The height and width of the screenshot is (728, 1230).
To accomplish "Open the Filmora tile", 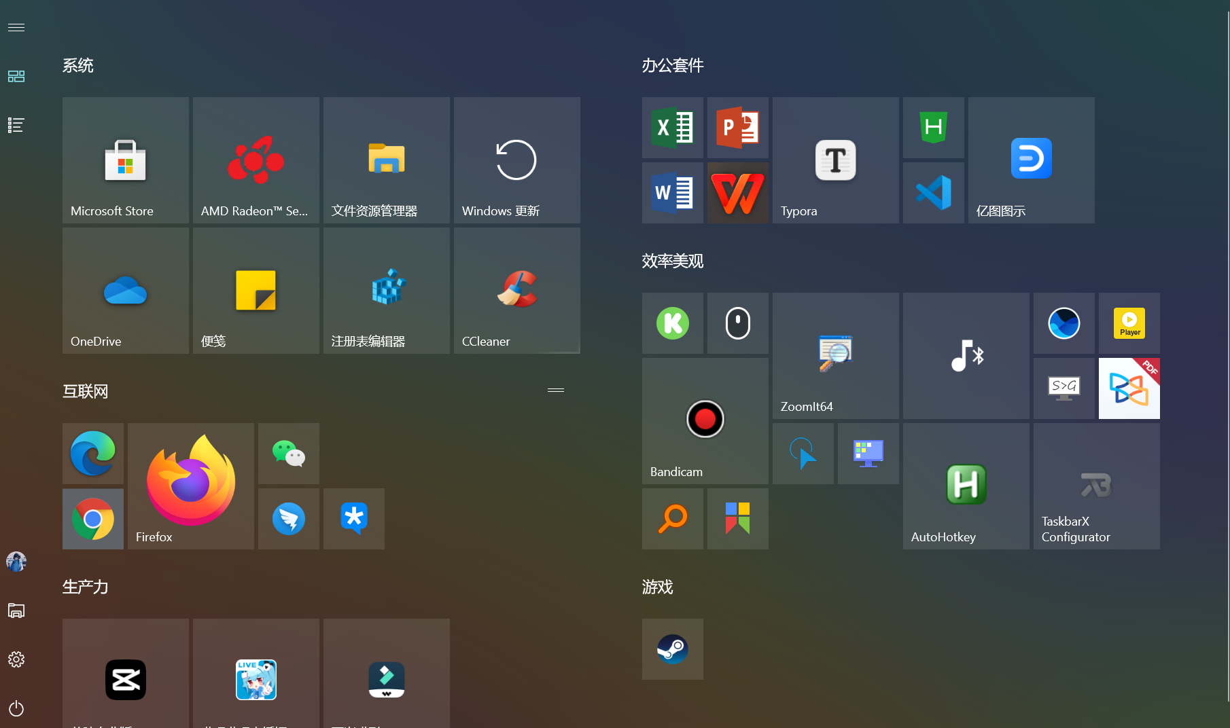I will click(x=387, y=674).
